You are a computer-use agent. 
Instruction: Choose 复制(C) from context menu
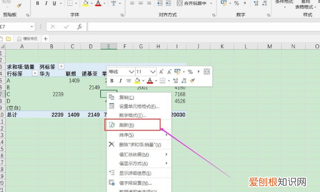tap(139, 98)
